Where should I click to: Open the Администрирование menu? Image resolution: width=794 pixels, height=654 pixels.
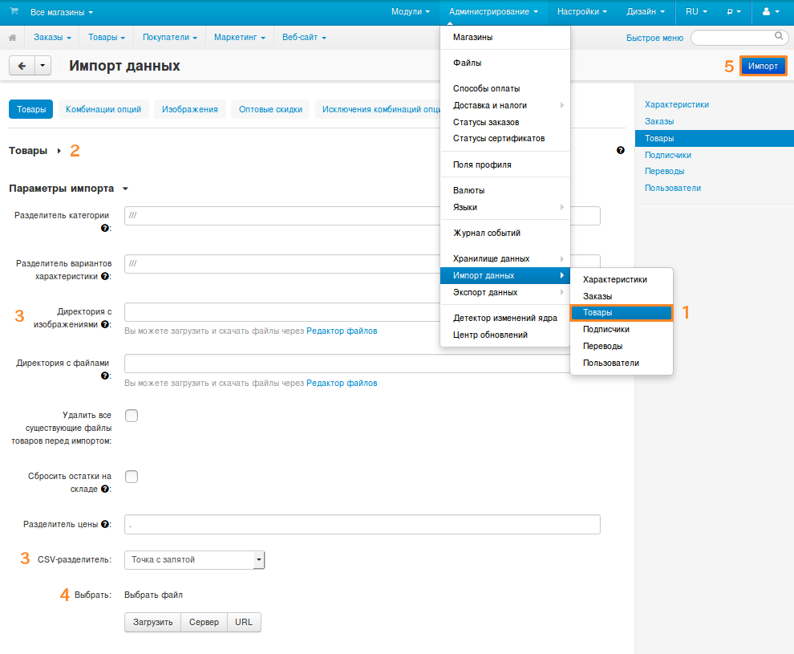tap(493, 12)
